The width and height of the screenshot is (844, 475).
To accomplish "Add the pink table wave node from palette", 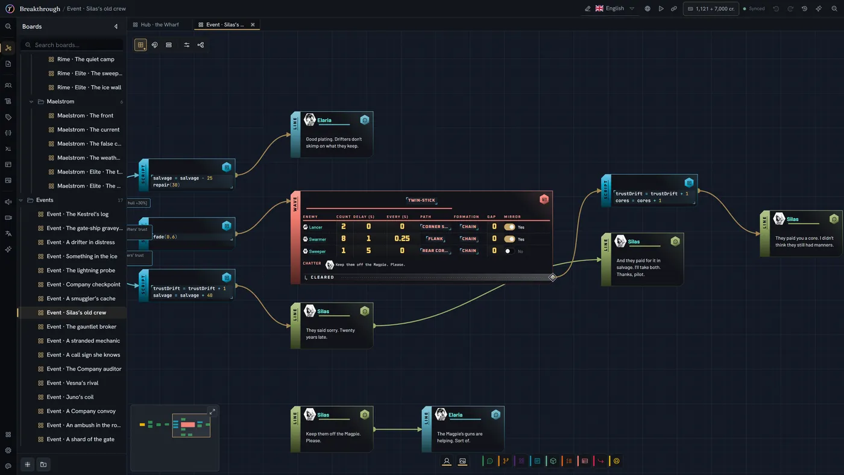I will pyautogui.click(x=584, y=461).
